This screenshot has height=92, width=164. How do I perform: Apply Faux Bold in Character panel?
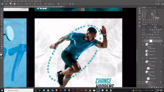(143, 20)
